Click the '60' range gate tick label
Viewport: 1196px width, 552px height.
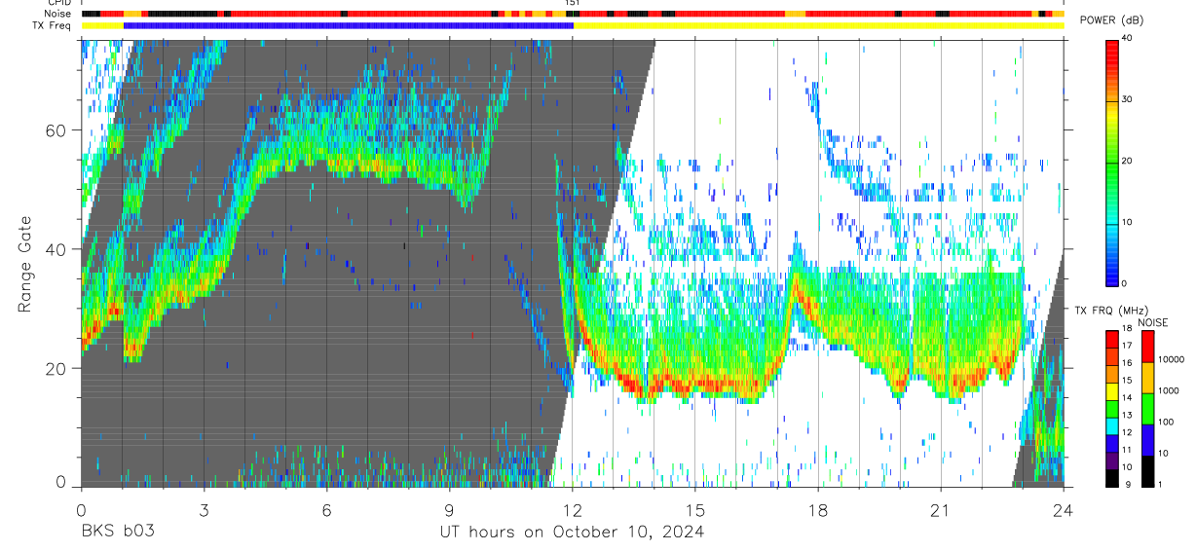[x=58, y=129]
